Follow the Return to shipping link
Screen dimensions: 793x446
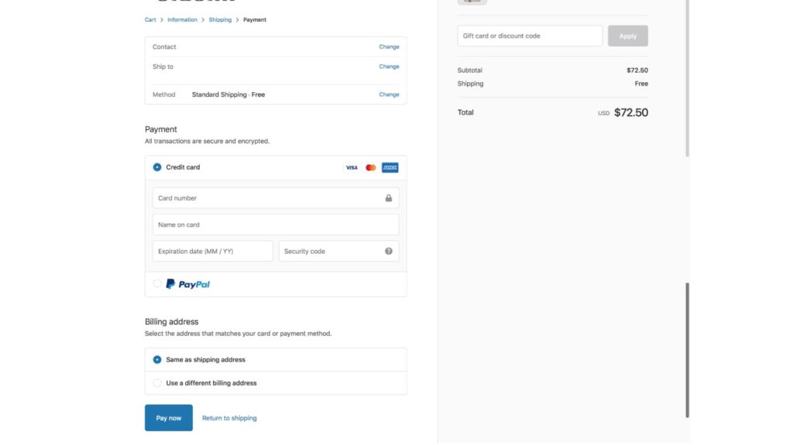[x=229, y=418]
